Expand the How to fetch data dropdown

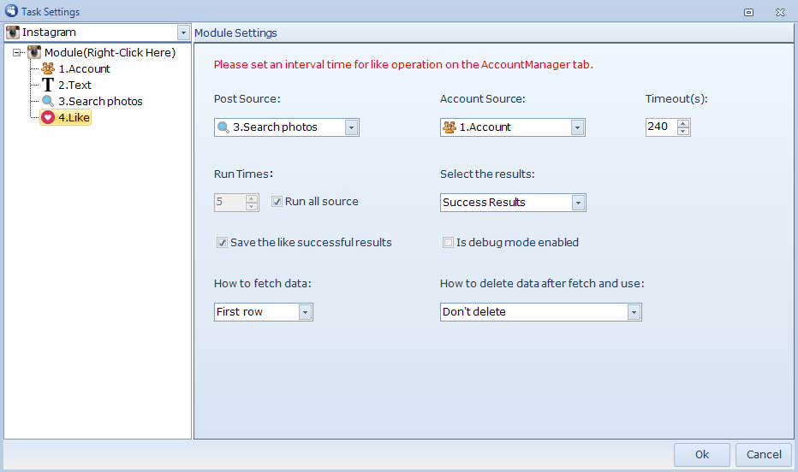[305, 312]
